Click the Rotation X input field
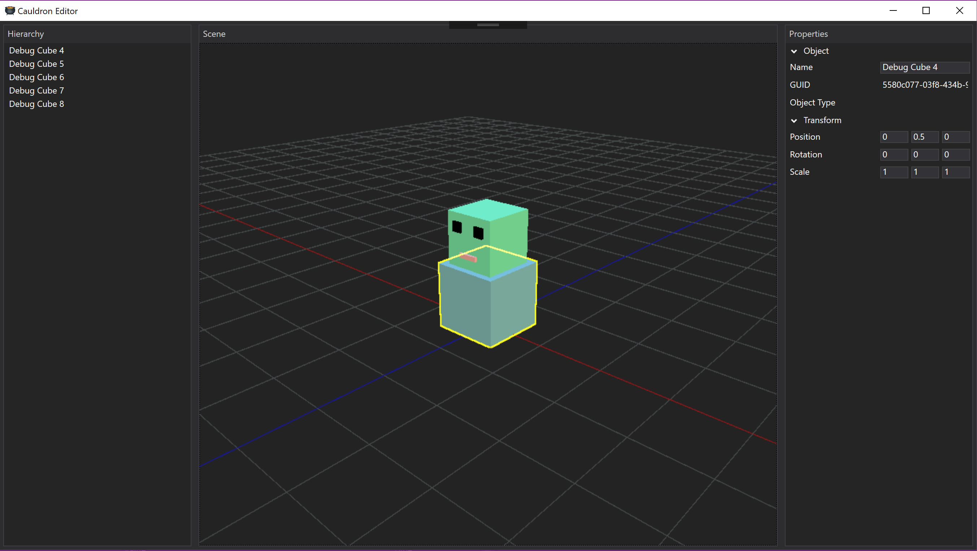Screen dimensions: 977x551 [x=893, y=154]
